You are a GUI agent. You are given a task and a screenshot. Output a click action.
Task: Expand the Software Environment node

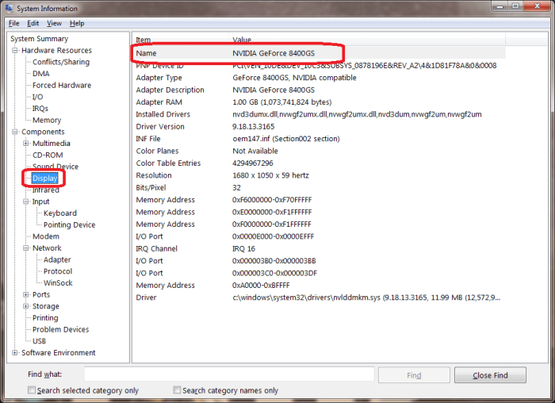(15, 353)
